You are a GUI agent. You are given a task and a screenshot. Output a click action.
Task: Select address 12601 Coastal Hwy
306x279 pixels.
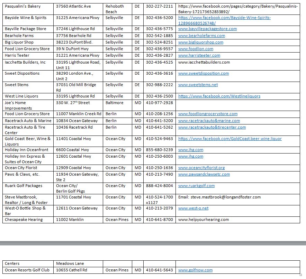click(74, 156)
